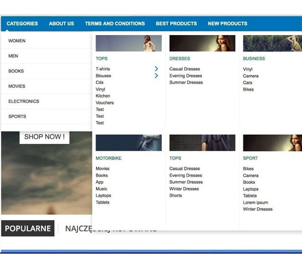The height and width of the screenshot is (266, 302).
Task: Click the Dresses column heading
Action: [180, 59]
